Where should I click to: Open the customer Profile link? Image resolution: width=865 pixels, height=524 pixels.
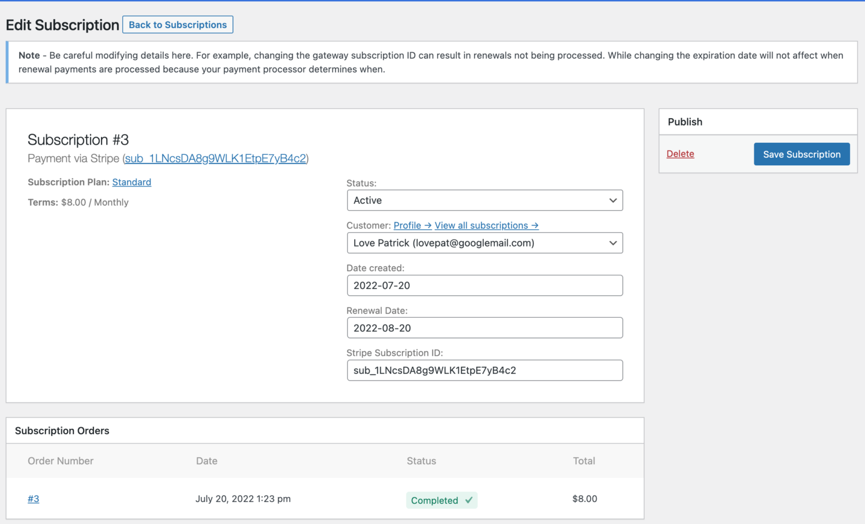tap(412, 225)
